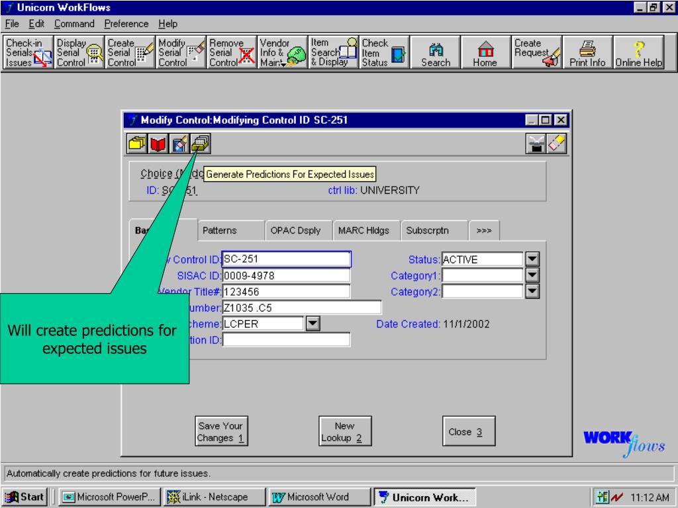Viewport: 678px width, 508px height.
Task: Open Vendor Info & Maintenance wizard
Action: point(283,52)
